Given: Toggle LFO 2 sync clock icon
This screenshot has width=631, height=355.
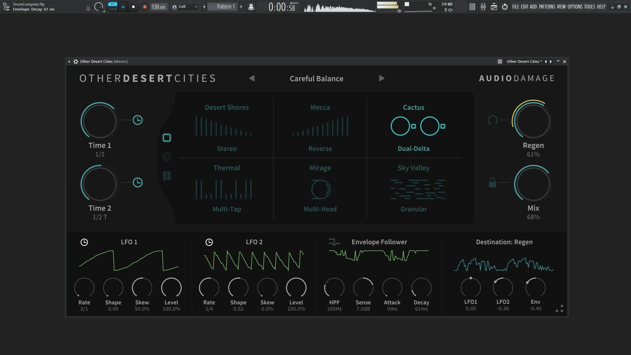Looking at the screenshot, I should tap(209, 242).
